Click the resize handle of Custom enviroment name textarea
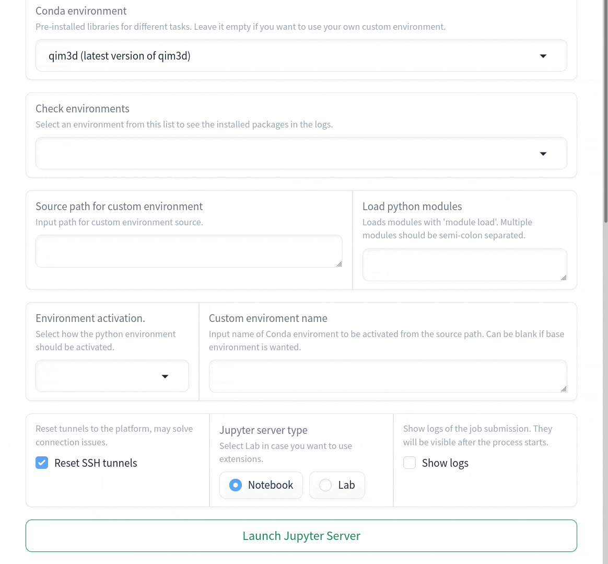 click(564, 389)
